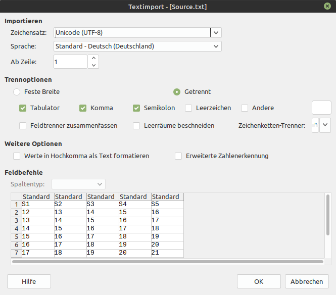Cancel import with Abbrechen button
The image size is (336, 295).
tap(307, 281)
